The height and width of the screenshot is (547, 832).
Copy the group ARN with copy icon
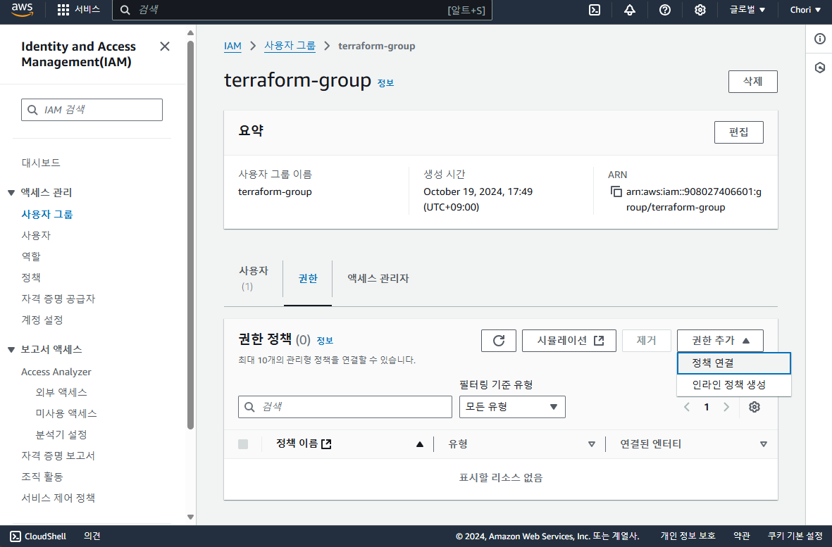tap(616, 191)
